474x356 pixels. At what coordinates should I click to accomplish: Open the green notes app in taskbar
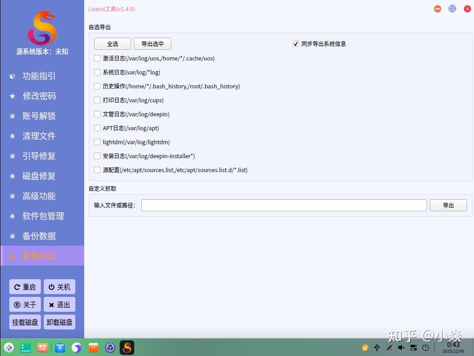tap(26, 348)
